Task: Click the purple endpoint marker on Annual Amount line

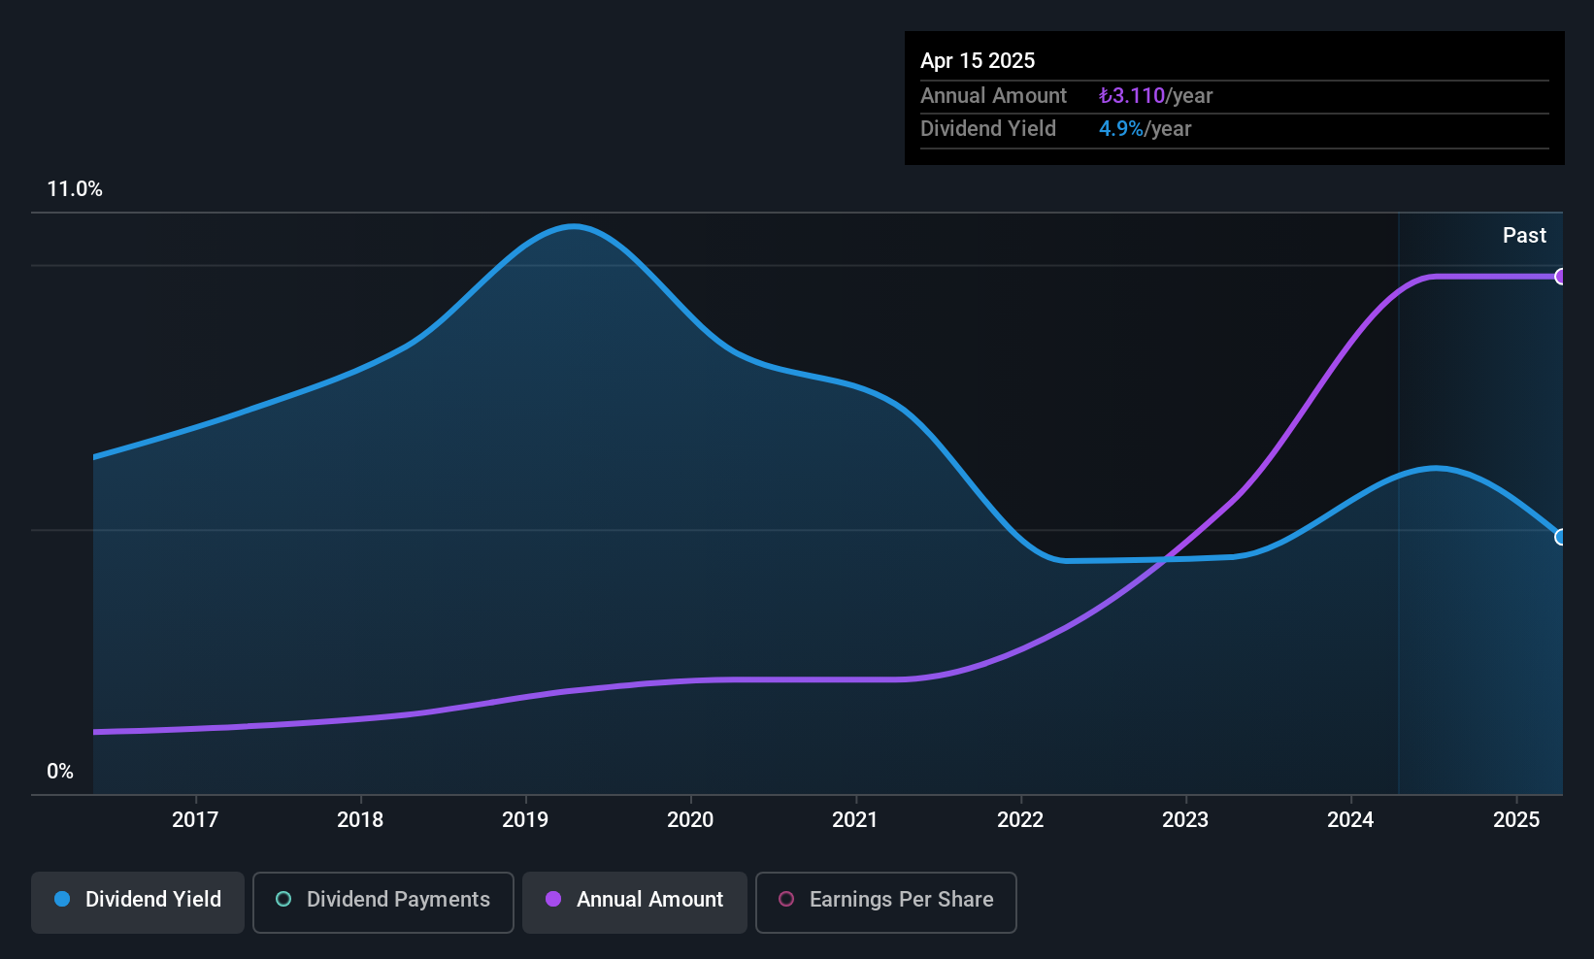Action: [1560, 277]
